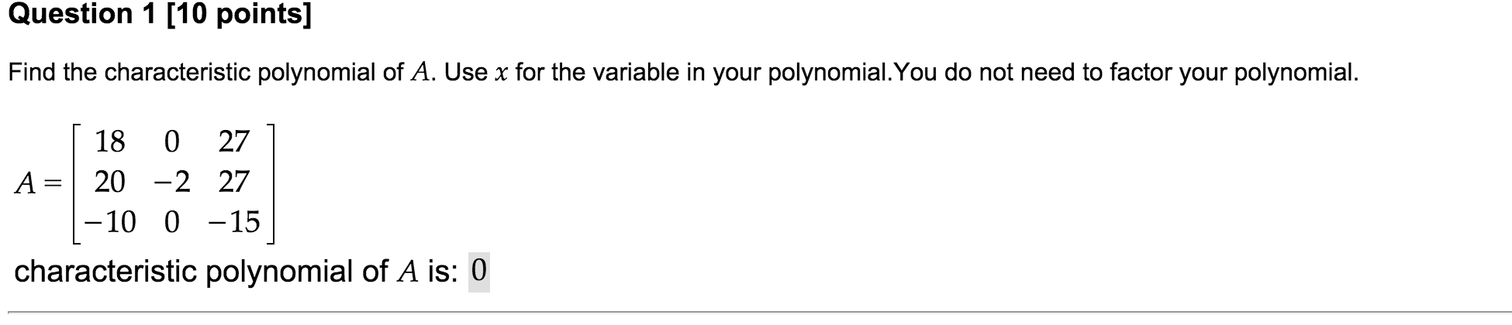The image size is (1512, 325).
Task: Click the middle-row matrix entry 27
Action: 233,182
